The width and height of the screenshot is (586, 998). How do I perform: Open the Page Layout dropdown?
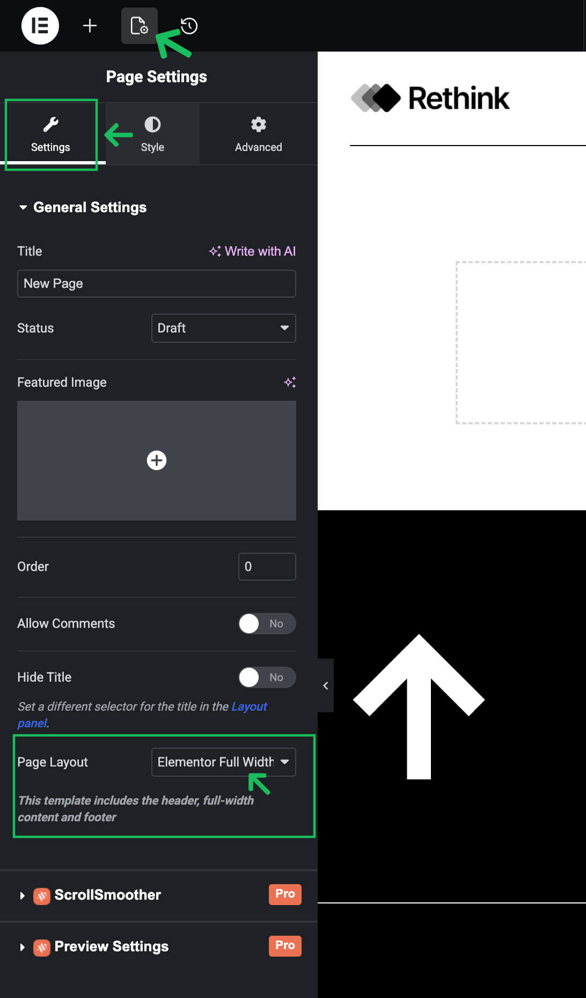pyautogui.click(x=223, y=762)
